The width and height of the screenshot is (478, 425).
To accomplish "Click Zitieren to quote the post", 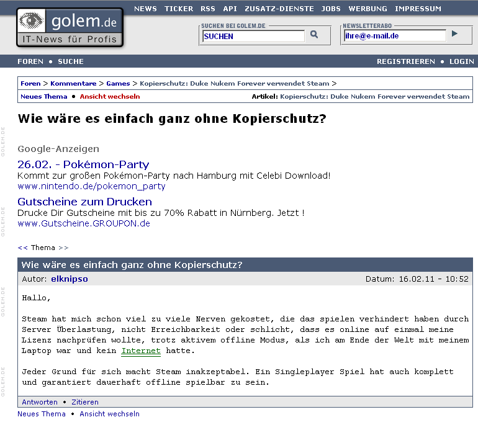I will (x=85, y=402).
